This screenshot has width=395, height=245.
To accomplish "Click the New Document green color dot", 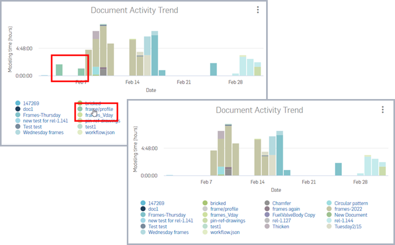I will [330, 215].
